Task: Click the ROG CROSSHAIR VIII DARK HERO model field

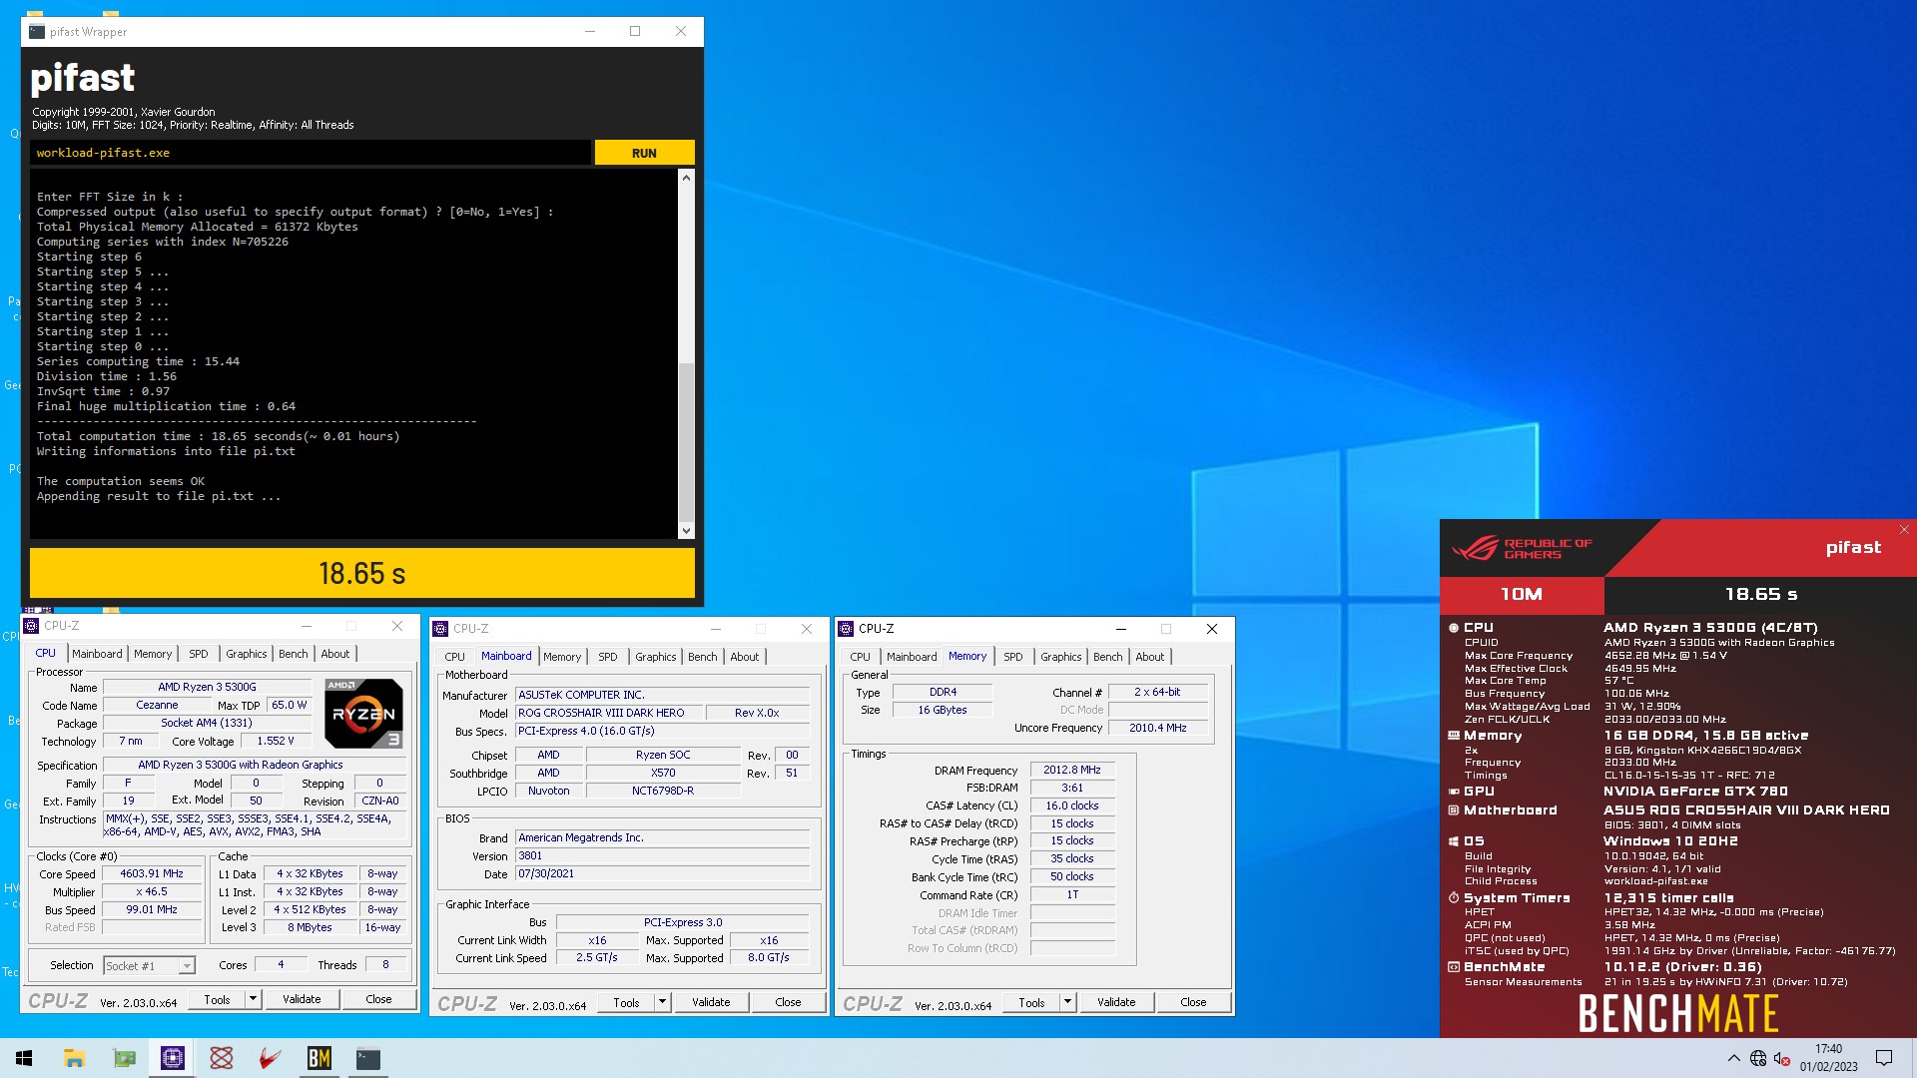Action: coord(607,713)
